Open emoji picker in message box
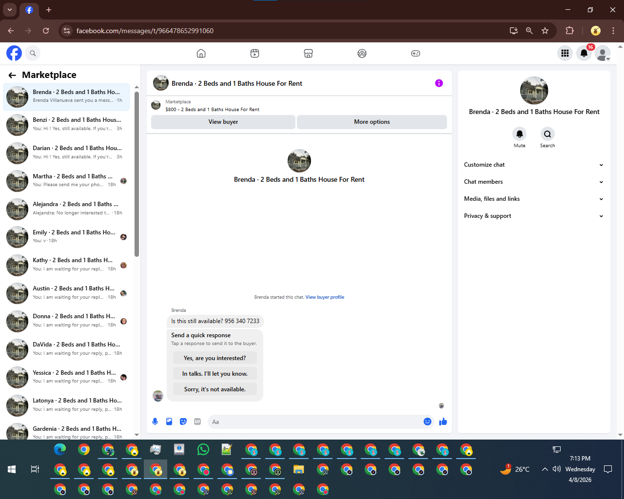 click(x=428, y=422)
